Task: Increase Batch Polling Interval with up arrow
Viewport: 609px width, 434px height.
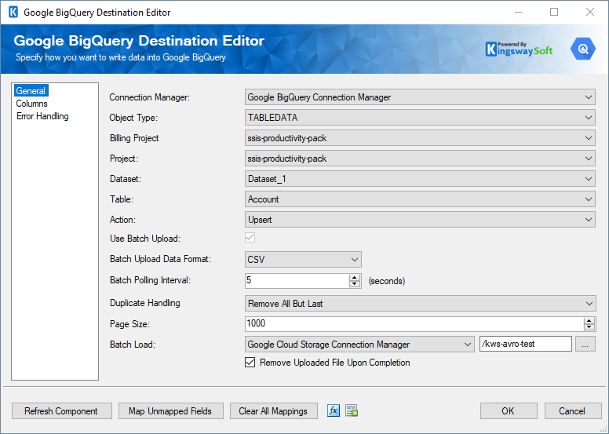Action: (x=354, y=277)
